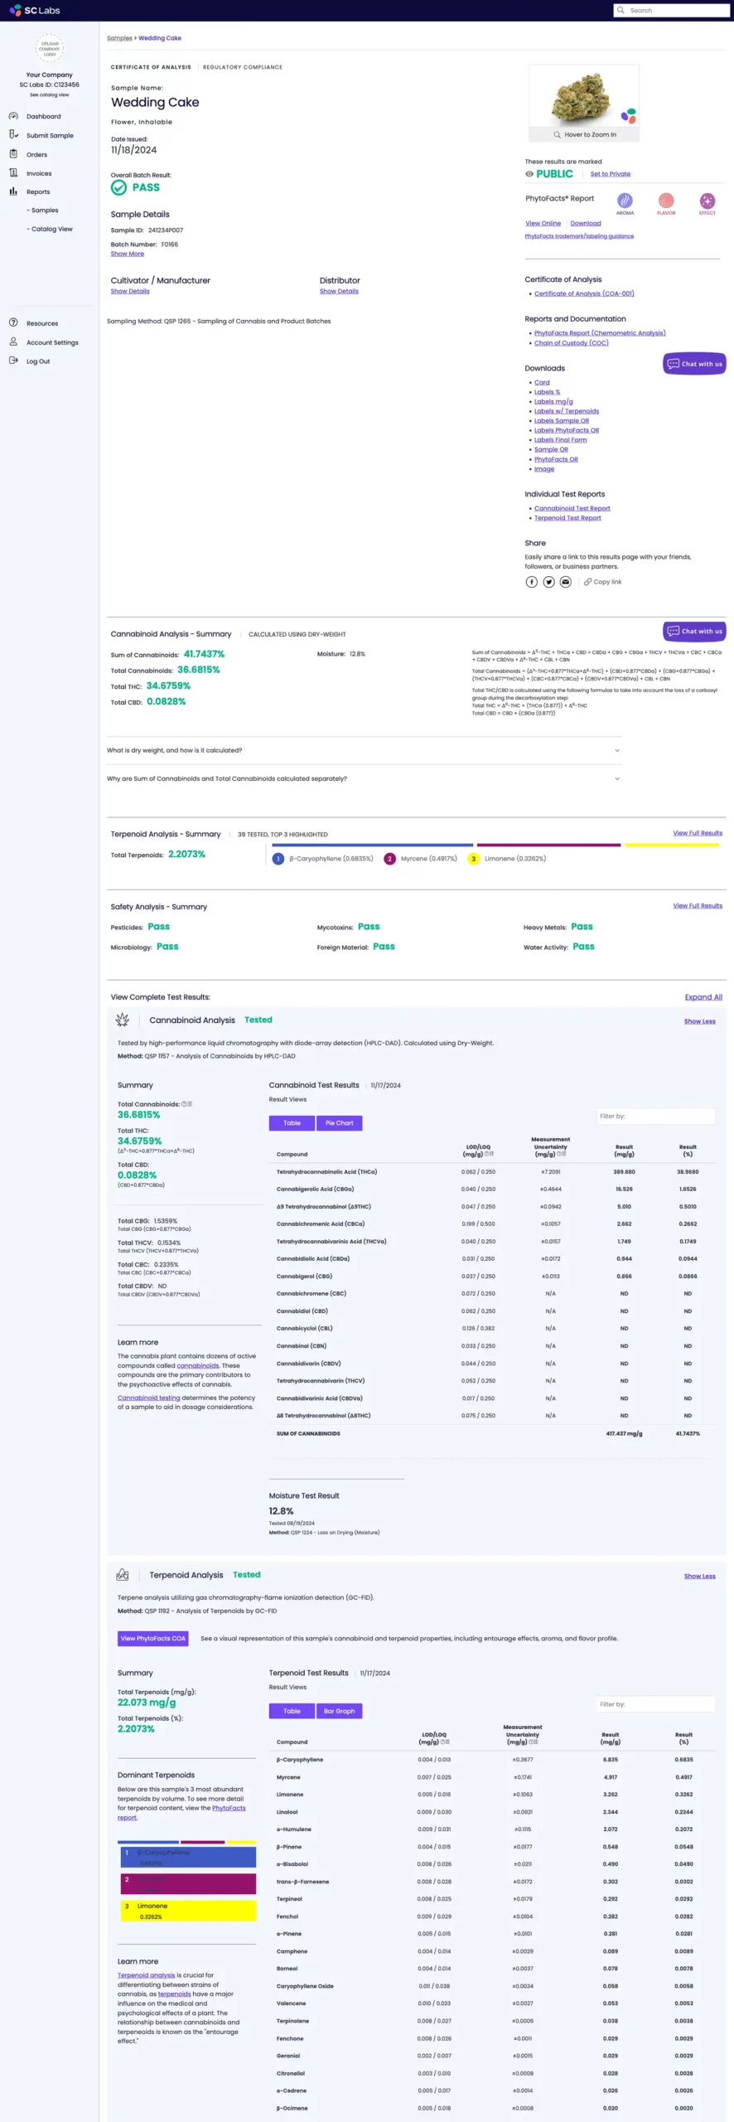Viewport: 734px width, 2122px height.
Task: Open the Certificate of Analysis tab
Action: pyautogui.click(x=151, y=67)
